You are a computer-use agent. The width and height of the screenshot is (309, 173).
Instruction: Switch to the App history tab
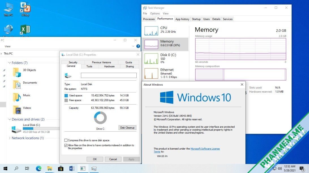click(182, 19)
